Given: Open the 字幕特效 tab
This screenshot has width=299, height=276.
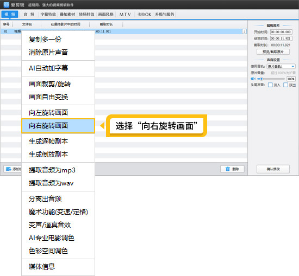Looking at the screenshot, I should (48, 15).
